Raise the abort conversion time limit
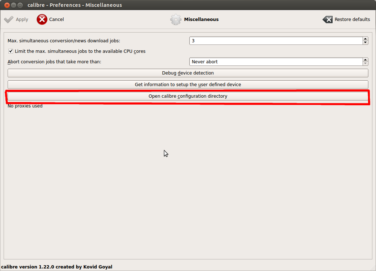 (x=365, y=60)
